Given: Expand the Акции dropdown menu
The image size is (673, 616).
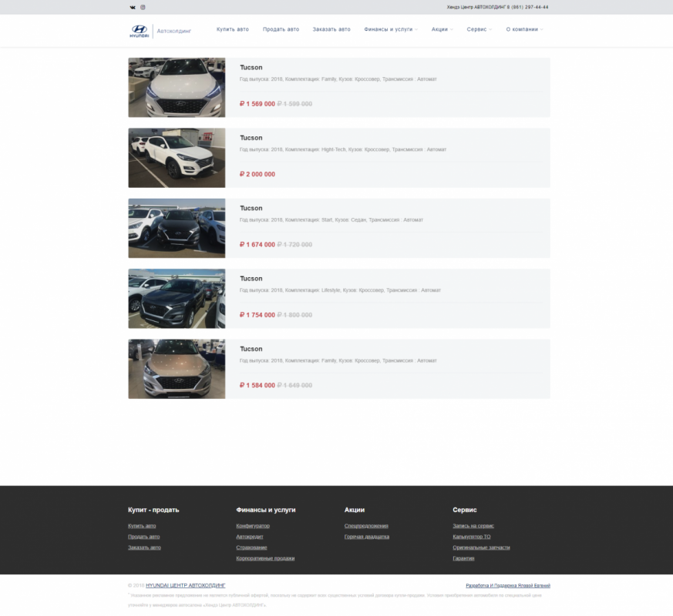Looking at the screenshot, I should 442,29.
